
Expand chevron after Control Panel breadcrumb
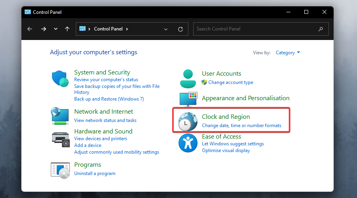pos(127,29)
